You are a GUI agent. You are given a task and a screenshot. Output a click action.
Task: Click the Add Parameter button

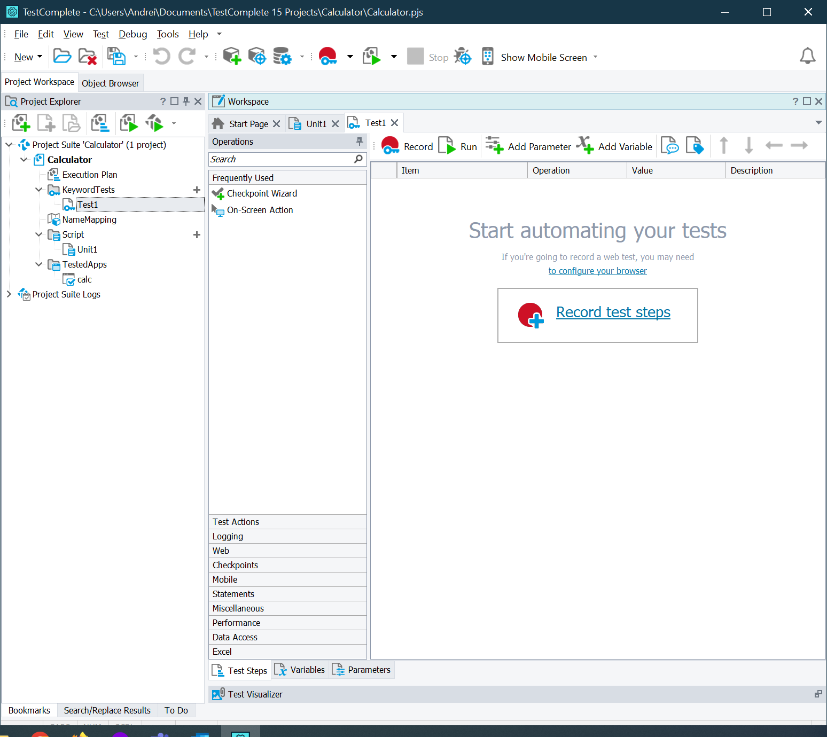(x=528, y=146)
